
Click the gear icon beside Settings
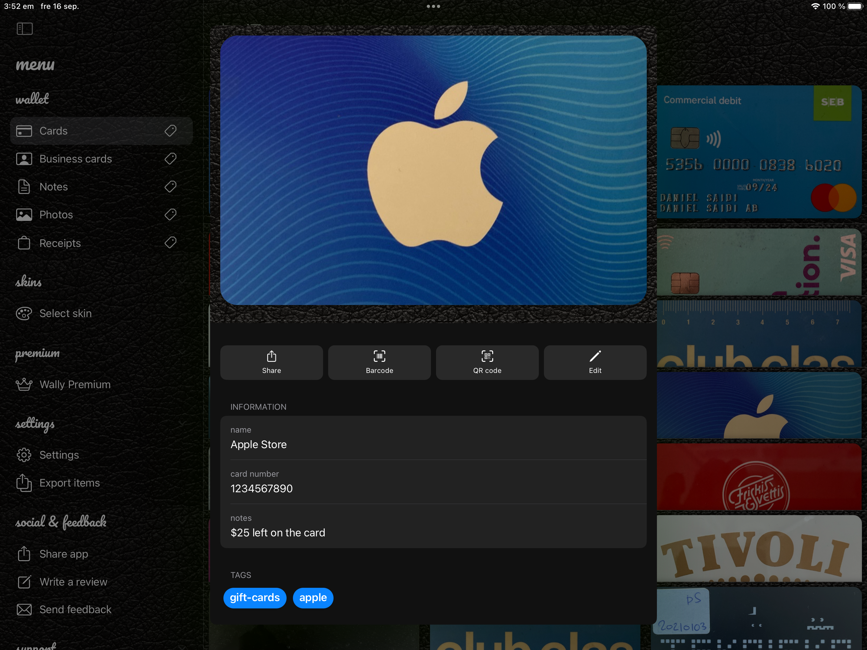[x=24, y=455]
